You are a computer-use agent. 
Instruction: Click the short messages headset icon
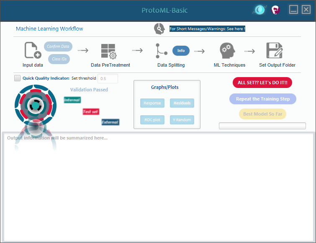[x=159, y=29]
